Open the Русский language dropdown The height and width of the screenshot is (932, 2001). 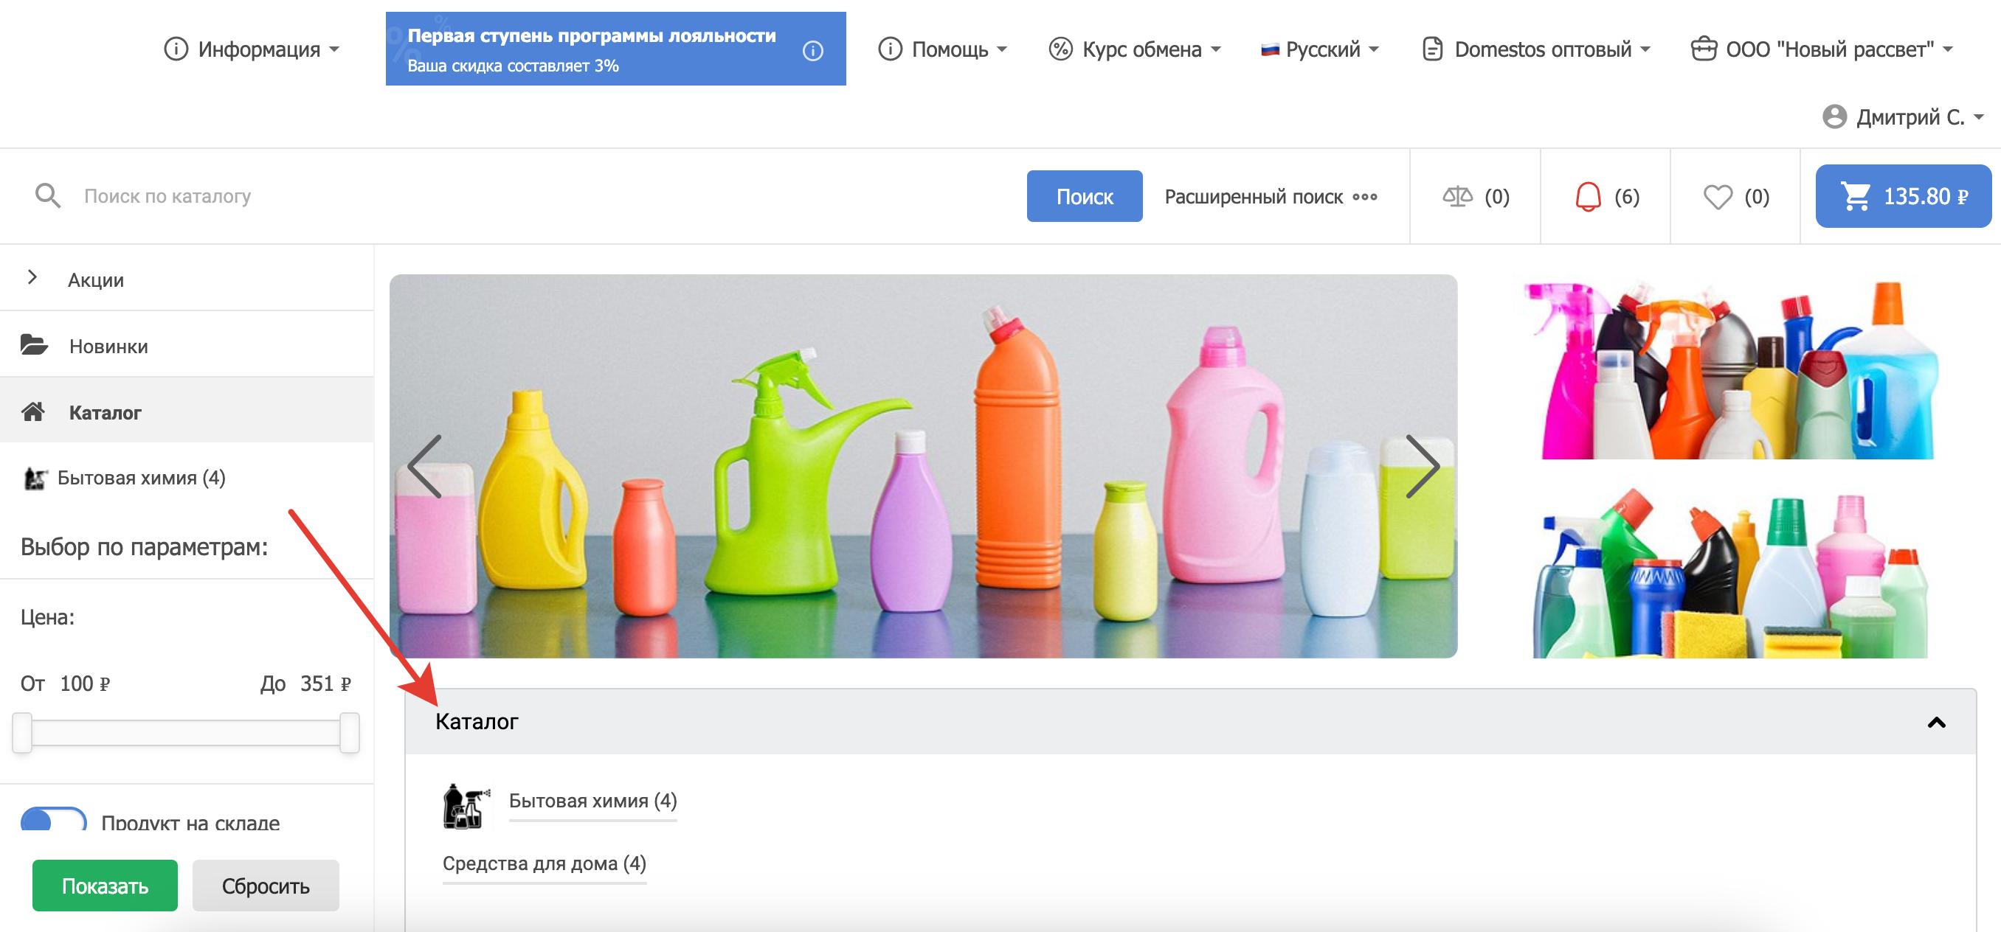pos(1319,49)
